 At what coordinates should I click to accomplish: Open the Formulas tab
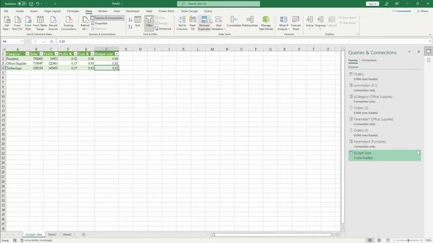pos(73,11)
